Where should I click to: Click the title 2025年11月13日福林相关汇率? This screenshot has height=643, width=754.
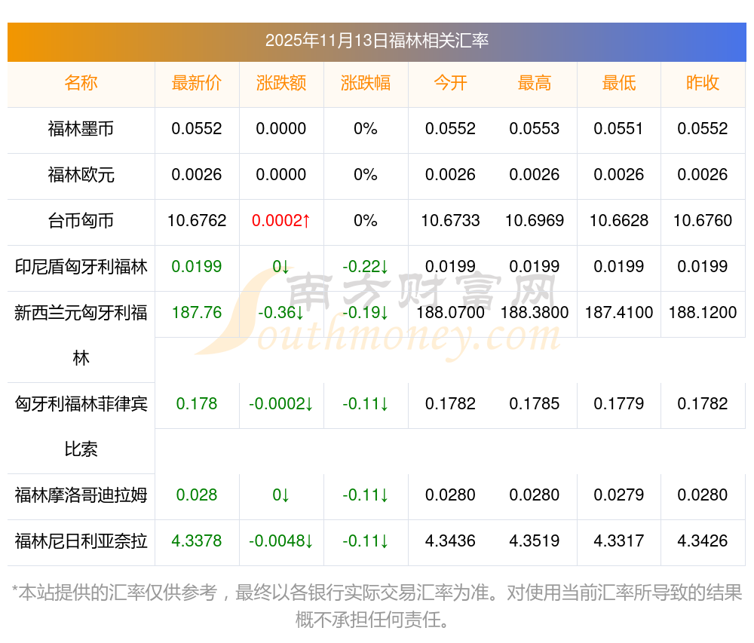[376, 41]
